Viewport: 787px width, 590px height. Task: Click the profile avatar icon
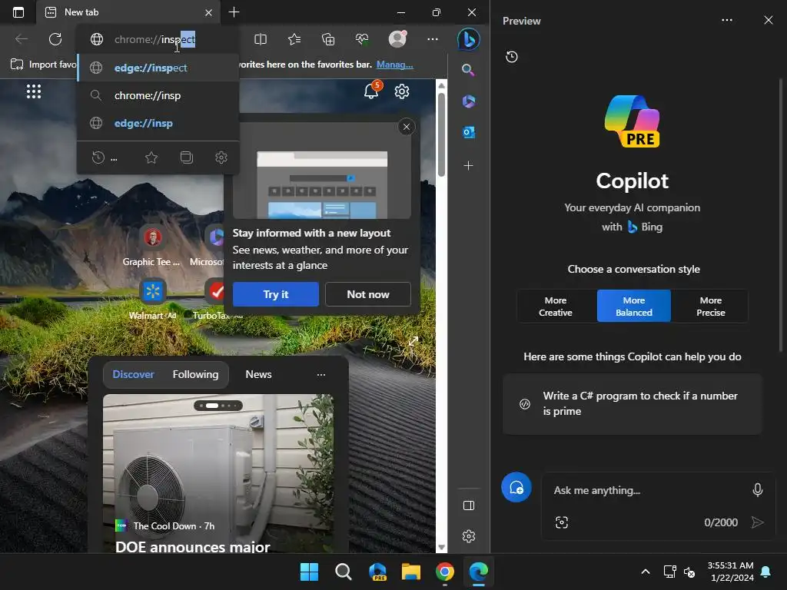[397, 38]
